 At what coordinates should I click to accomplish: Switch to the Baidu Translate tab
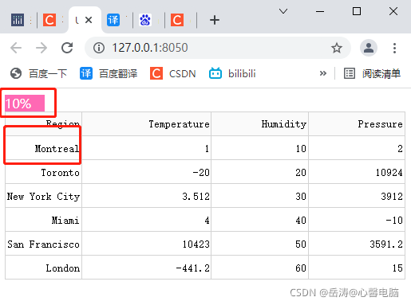point(113,20)
